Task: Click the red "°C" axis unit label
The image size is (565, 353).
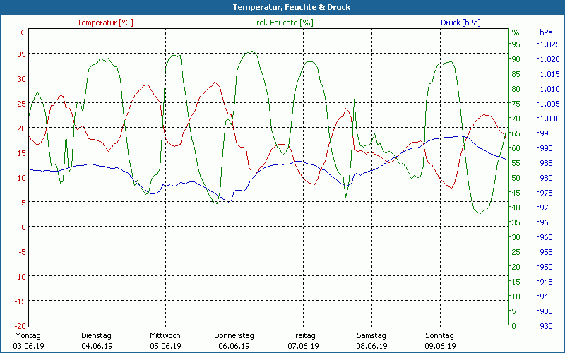Action: 22,32
